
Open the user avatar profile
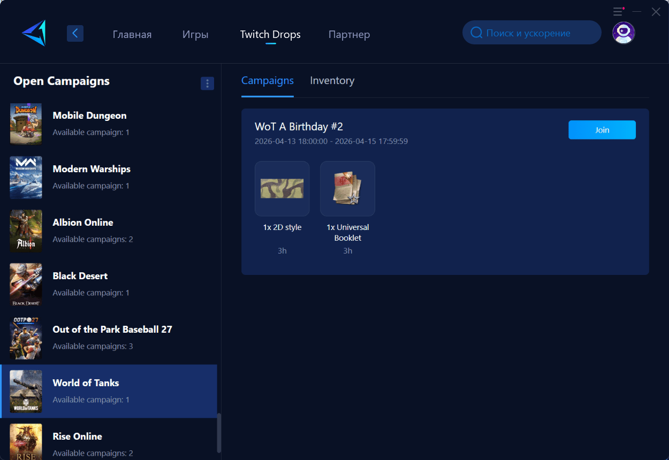pos(624,33)
